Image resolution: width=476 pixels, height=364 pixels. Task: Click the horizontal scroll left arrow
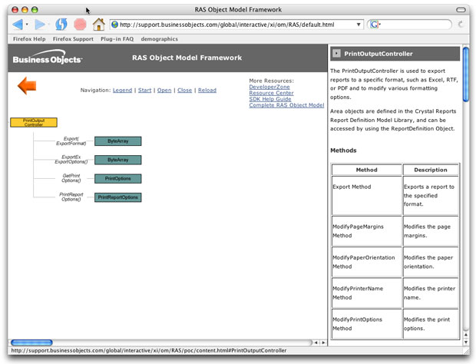pos(316,342)
